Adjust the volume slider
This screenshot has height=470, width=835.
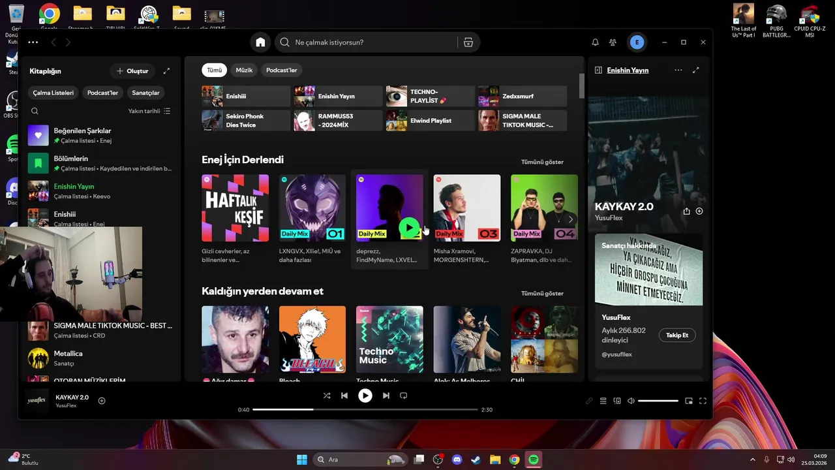click(658, 401)
